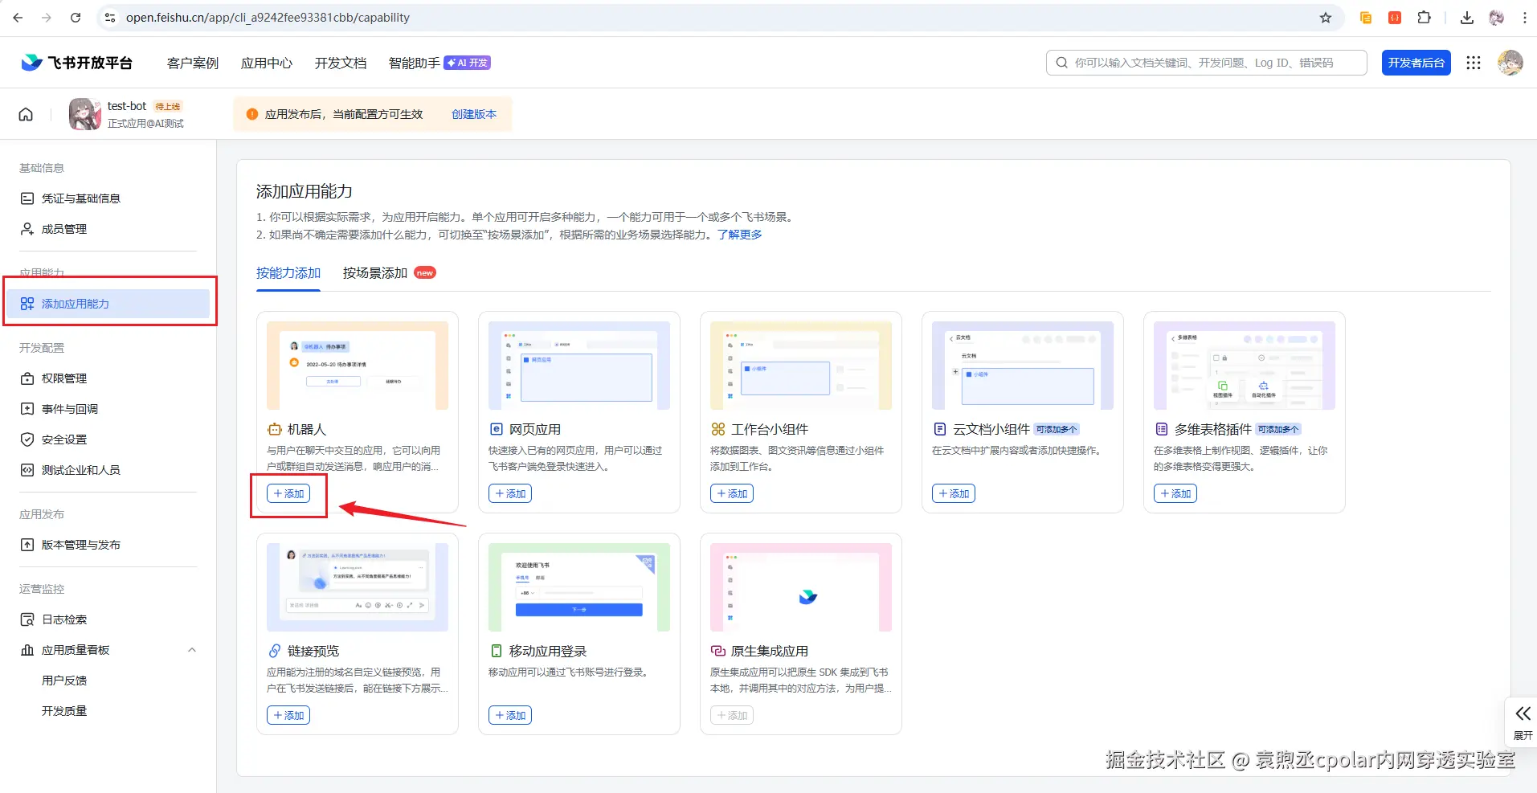Add the 移动应用登录 capability
Image resolution: width=1537 pixels, height=793 pixels.
click(x=510, y=715)
